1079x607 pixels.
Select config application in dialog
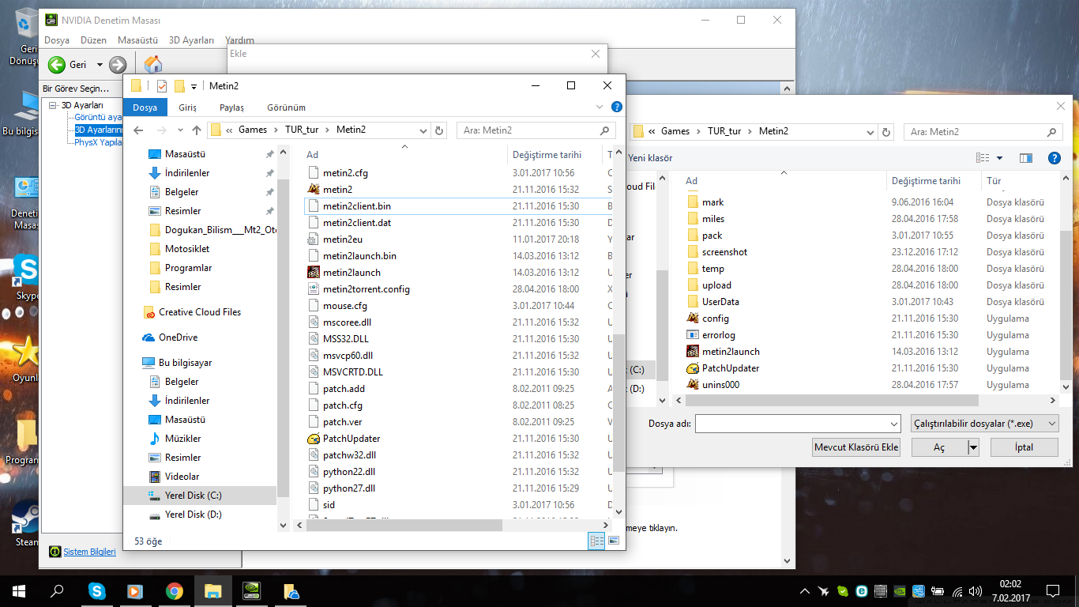click(x=716, y=319)
